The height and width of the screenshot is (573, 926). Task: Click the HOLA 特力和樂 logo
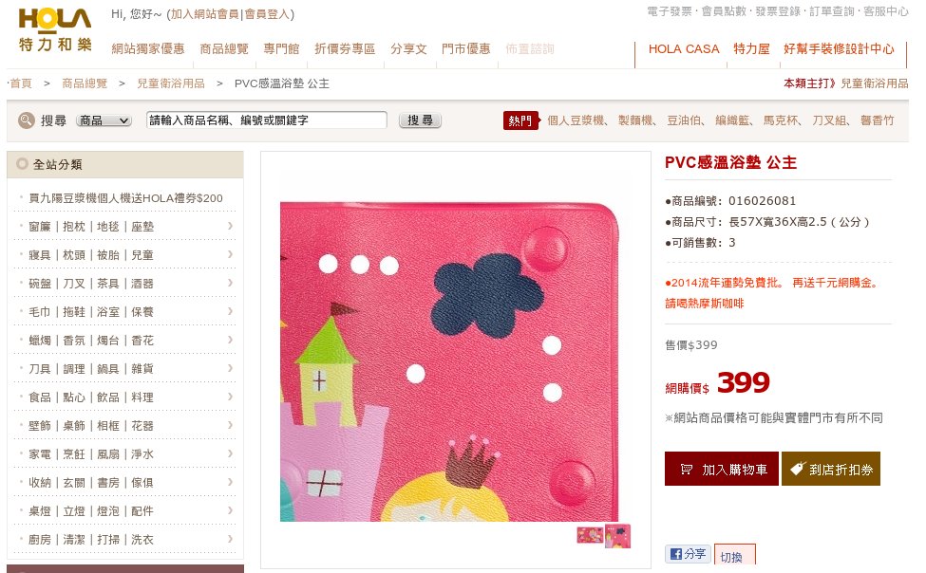[x=55, y=29]
